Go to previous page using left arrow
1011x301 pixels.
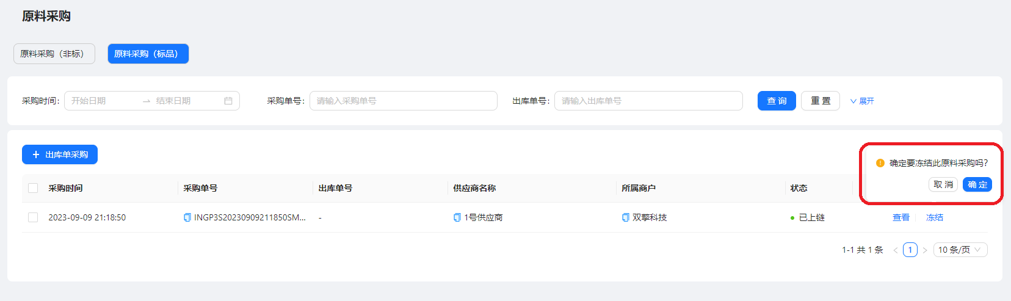pyautogui.click(x=896, y=250)
